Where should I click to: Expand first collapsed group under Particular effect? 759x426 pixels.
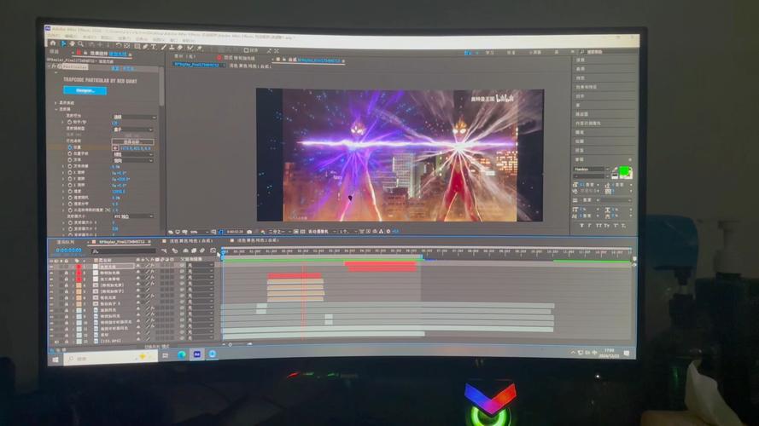click(55, 103)
